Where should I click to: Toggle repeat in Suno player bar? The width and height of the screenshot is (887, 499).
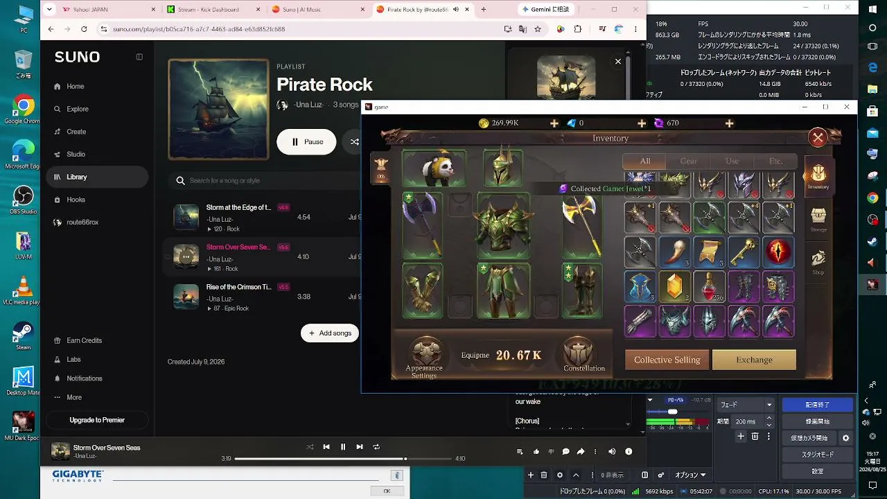[376, 447]
